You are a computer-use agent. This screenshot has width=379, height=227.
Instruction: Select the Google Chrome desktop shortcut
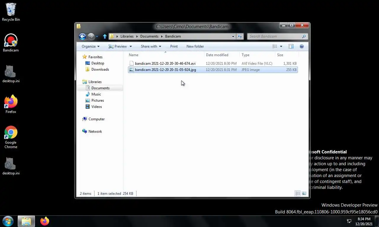[11, 137]
